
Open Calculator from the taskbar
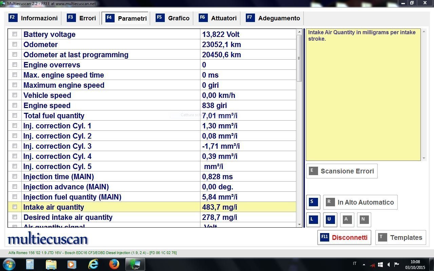point(30,264)
